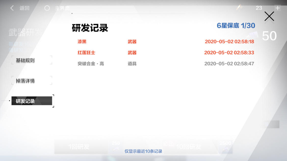287x161 pixels.
Task: Click the timestamp 2020-05-02 02:58:47
Action: pos(229,64)
